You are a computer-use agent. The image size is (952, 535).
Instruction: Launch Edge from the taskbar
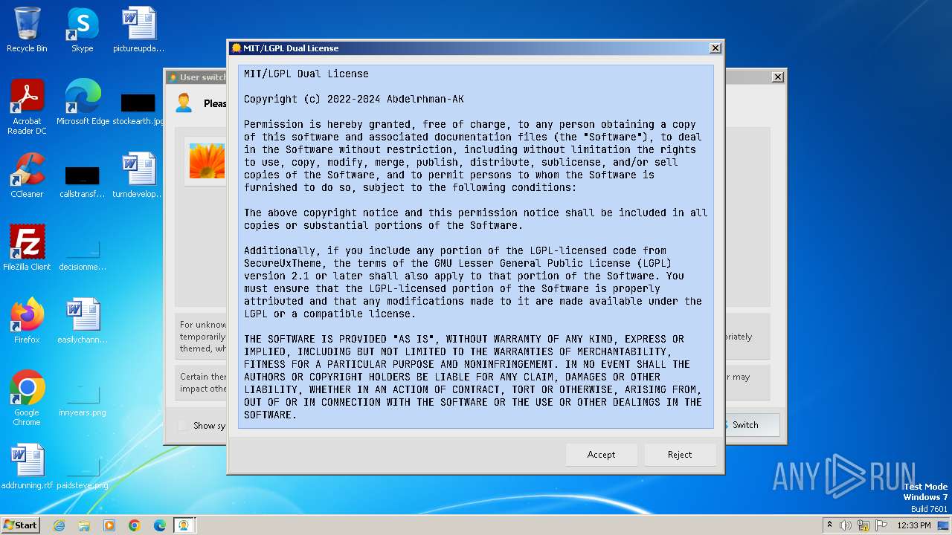point(160,525)
